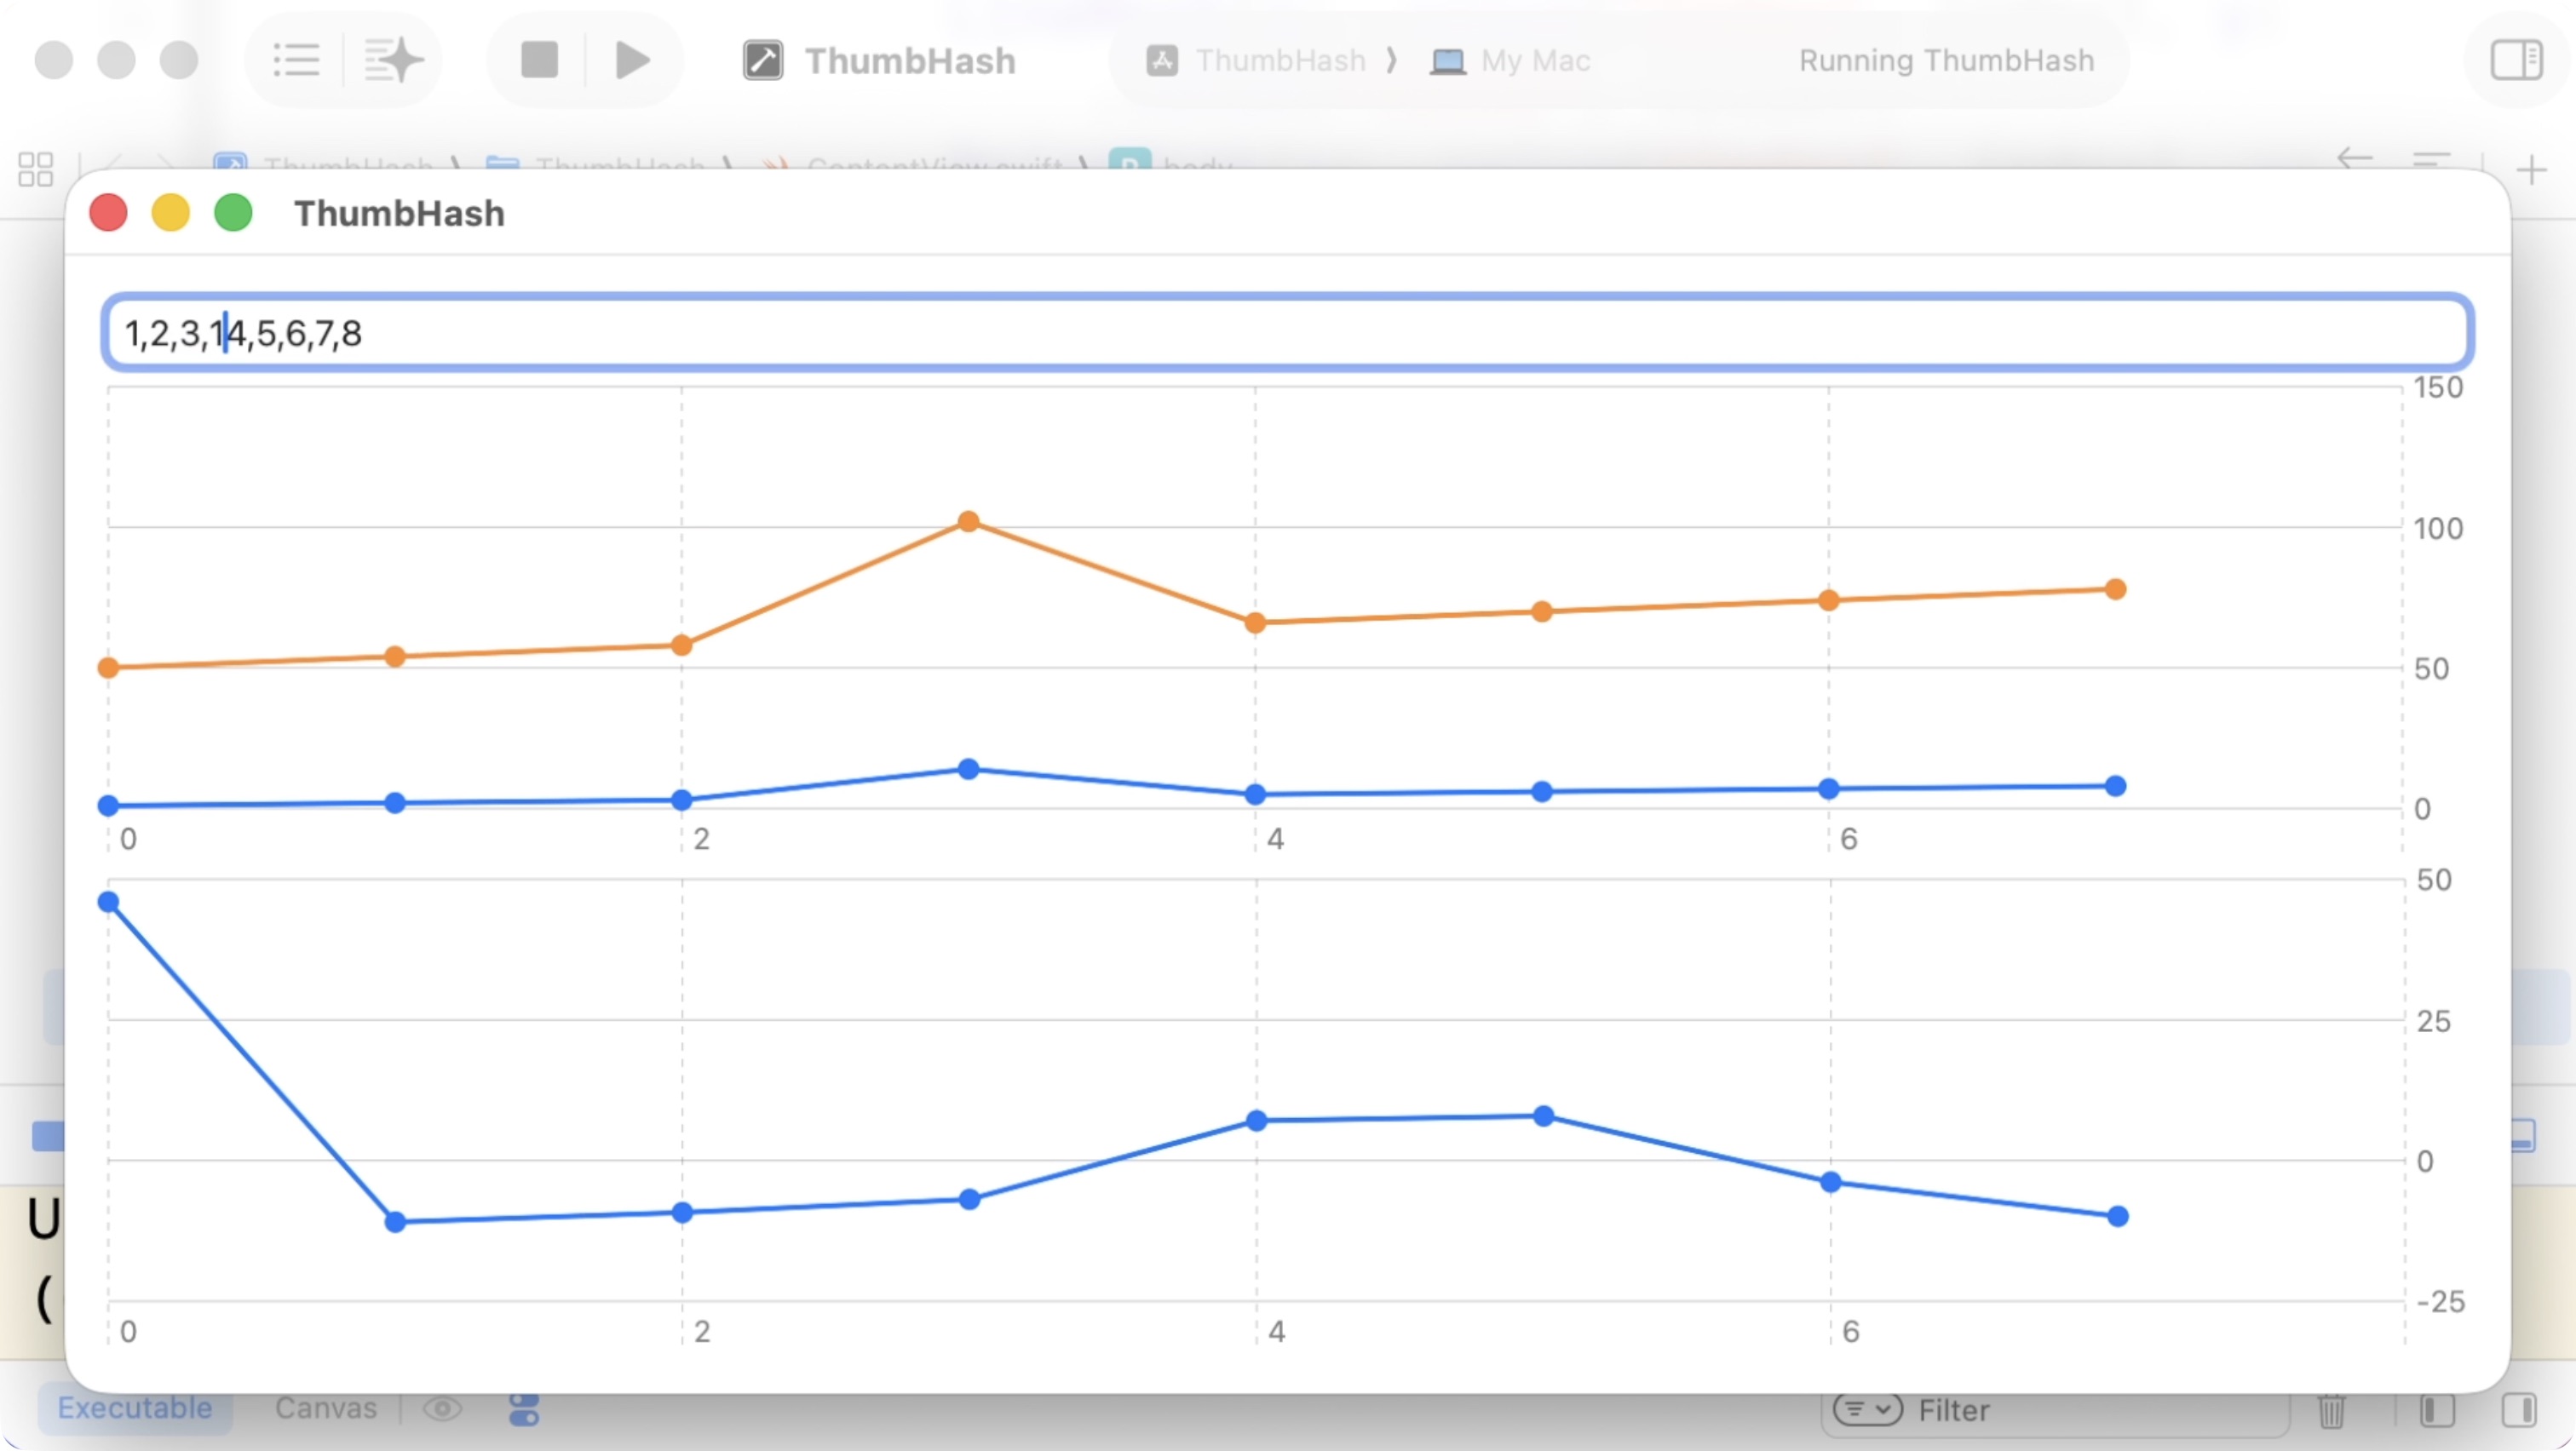Click the blue switches icon beside Canvas
This screenshot has height=1451, width=2576.
[x=524, y=1409]
